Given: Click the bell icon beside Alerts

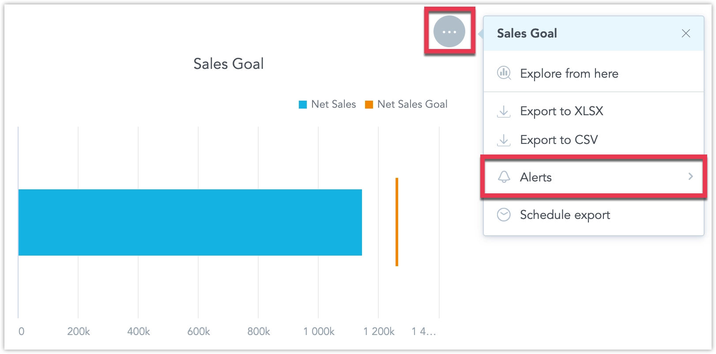Looking at the screenshot, I should coord(504,177).
